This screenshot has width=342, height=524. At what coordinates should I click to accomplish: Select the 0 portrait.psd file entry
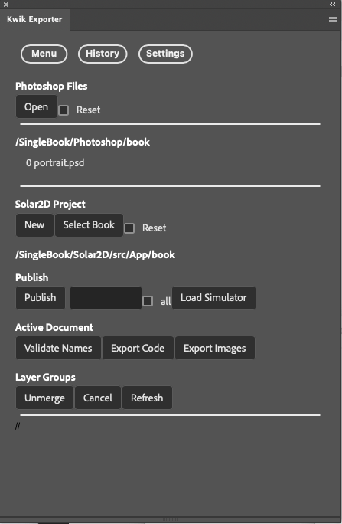(55, 163)
